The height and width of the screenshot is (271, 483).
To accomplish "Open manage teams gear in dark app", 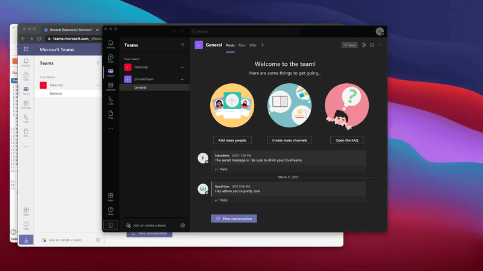I will tap(183, 225).
